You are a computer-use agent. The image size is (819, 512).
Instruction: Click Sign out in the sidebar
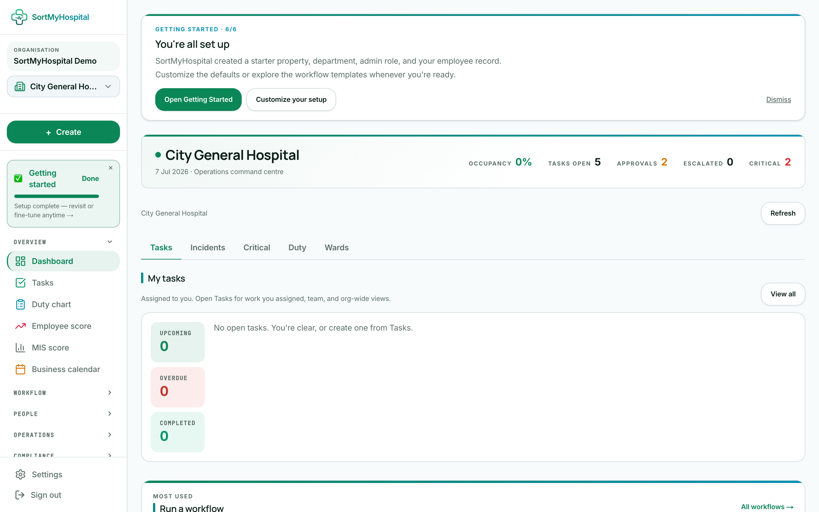coord(63,495)
